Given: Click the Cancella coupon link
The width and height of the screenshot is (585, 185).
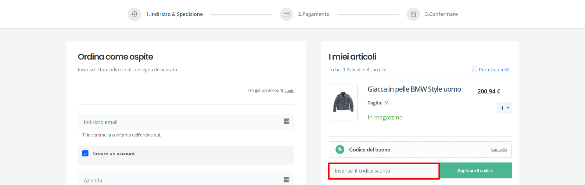Looking at the screenshot, I should [x=499, y=149].
